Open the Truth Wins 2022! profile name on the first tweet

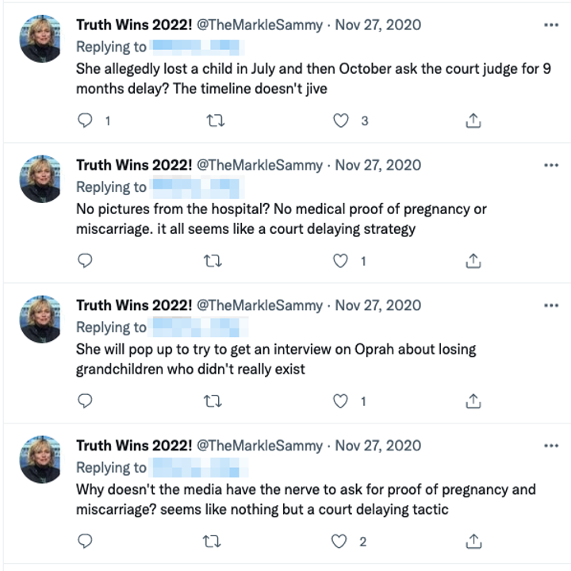pos(134,25)
